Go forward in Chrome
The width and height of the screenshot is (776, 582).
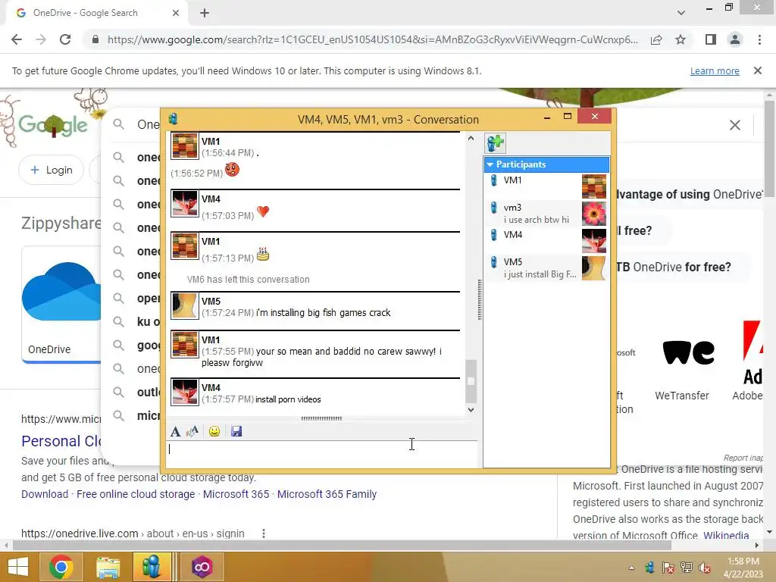click(41, 39)
